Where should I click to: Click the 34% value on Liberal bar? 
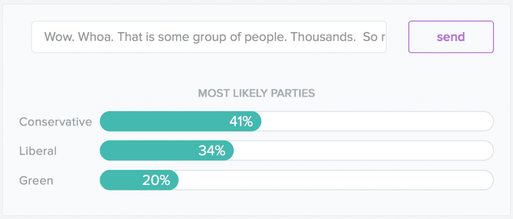click(x=212, y=151)
